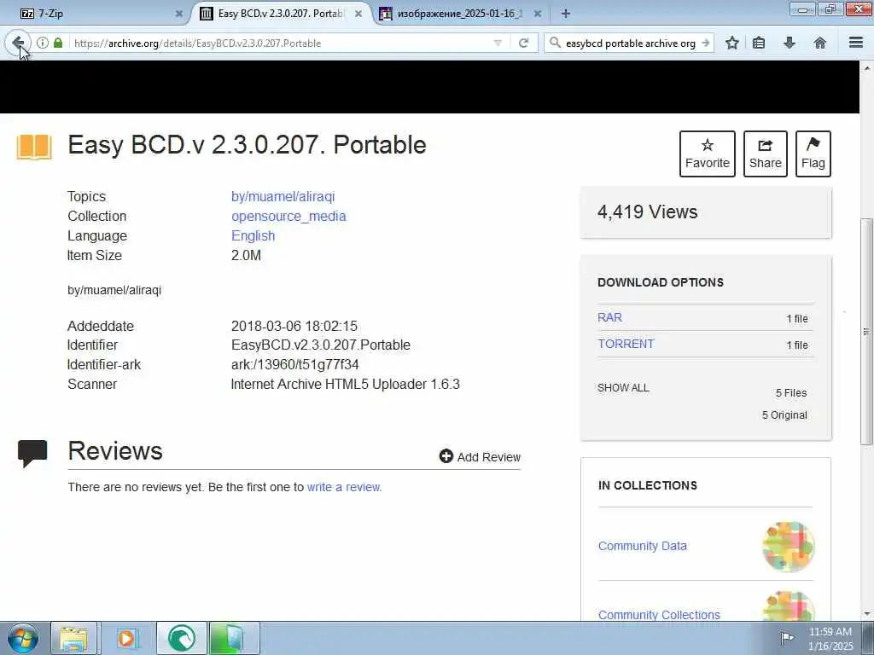Close the 7-Zip tab

tap(179, 14)
